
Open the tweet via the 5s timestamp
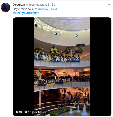(x=53, y=5)
